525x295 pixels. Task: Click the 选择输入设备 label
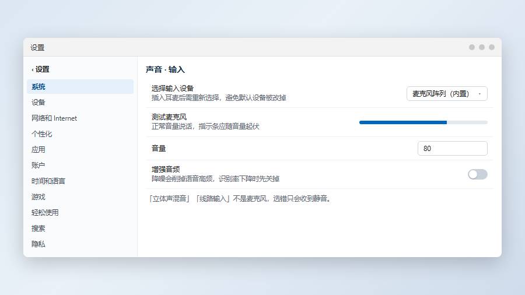173,88
